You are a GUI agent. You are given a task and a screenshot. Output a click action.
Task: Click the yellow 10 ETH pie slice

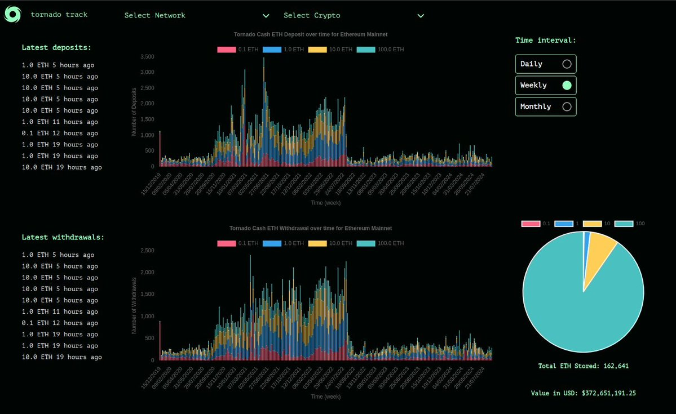pos(599,253)
